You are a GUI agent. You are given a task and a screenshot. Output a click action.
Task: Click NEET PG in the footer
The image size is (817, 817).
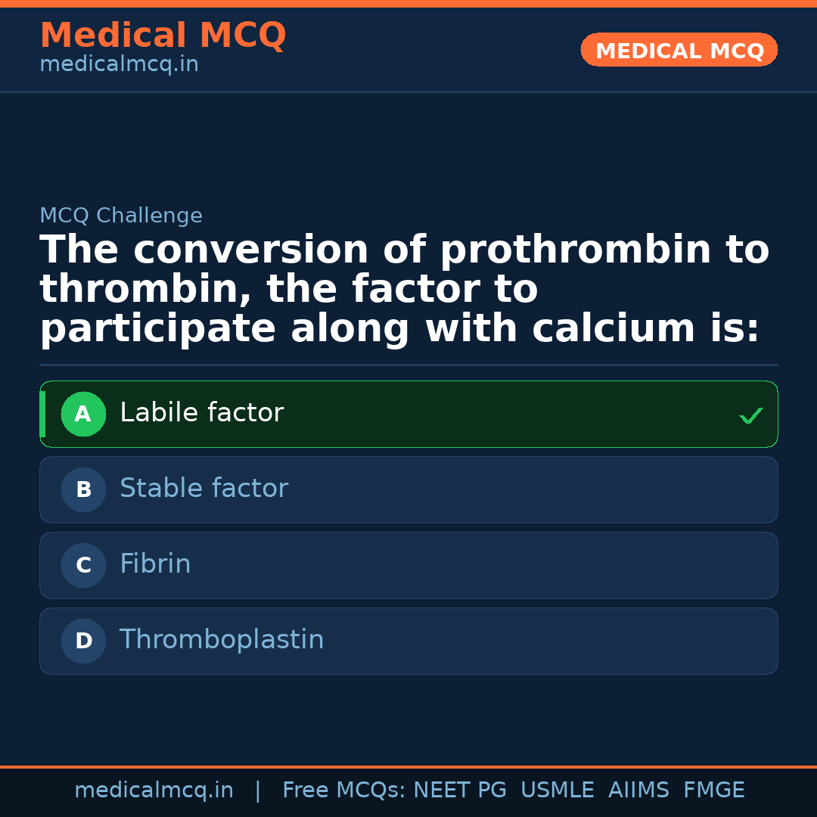point(460,791)
